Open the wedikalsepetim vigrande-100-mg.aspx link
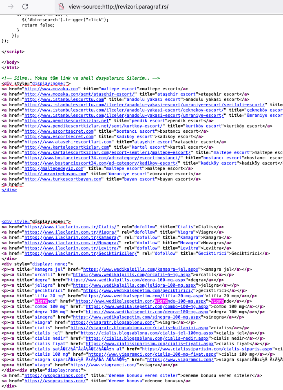Viewport: 283px width, 390px height. pos(141,301)
